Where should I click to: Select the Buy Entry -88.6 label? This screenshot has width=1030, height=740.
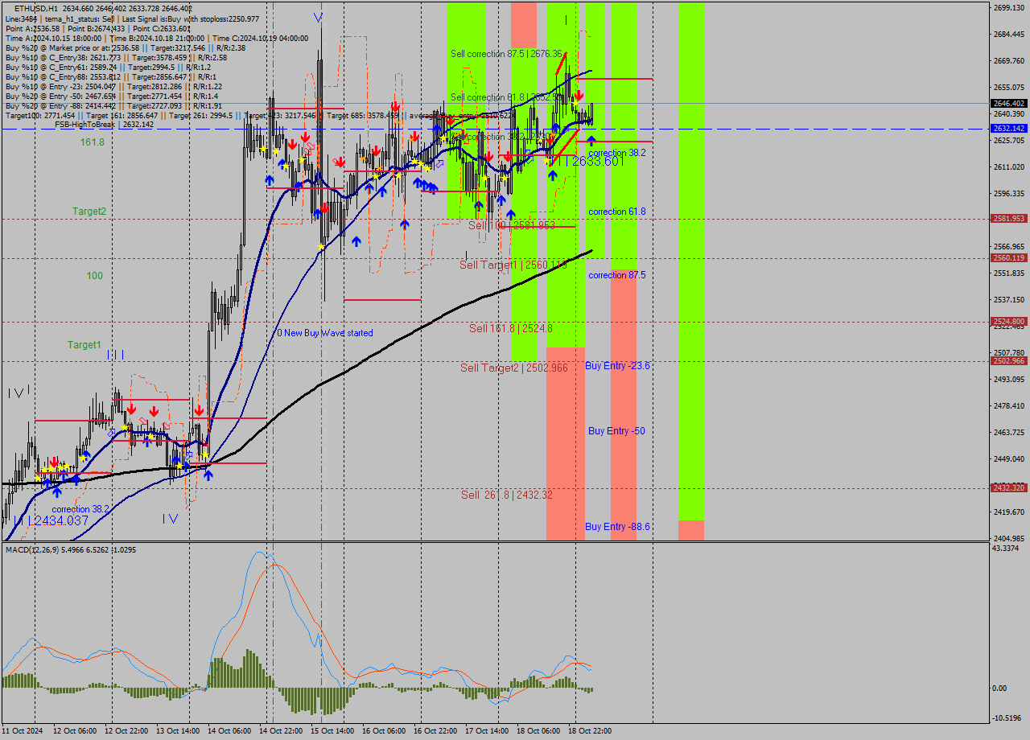[617, 527]
